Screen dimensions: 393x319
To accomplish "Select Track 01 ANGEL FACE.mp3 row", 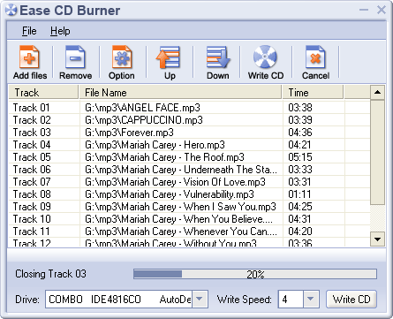I will 189,108.
